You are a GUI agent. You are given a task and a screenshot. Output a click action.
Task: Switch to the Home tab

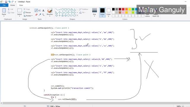click(x=12, y=5)
